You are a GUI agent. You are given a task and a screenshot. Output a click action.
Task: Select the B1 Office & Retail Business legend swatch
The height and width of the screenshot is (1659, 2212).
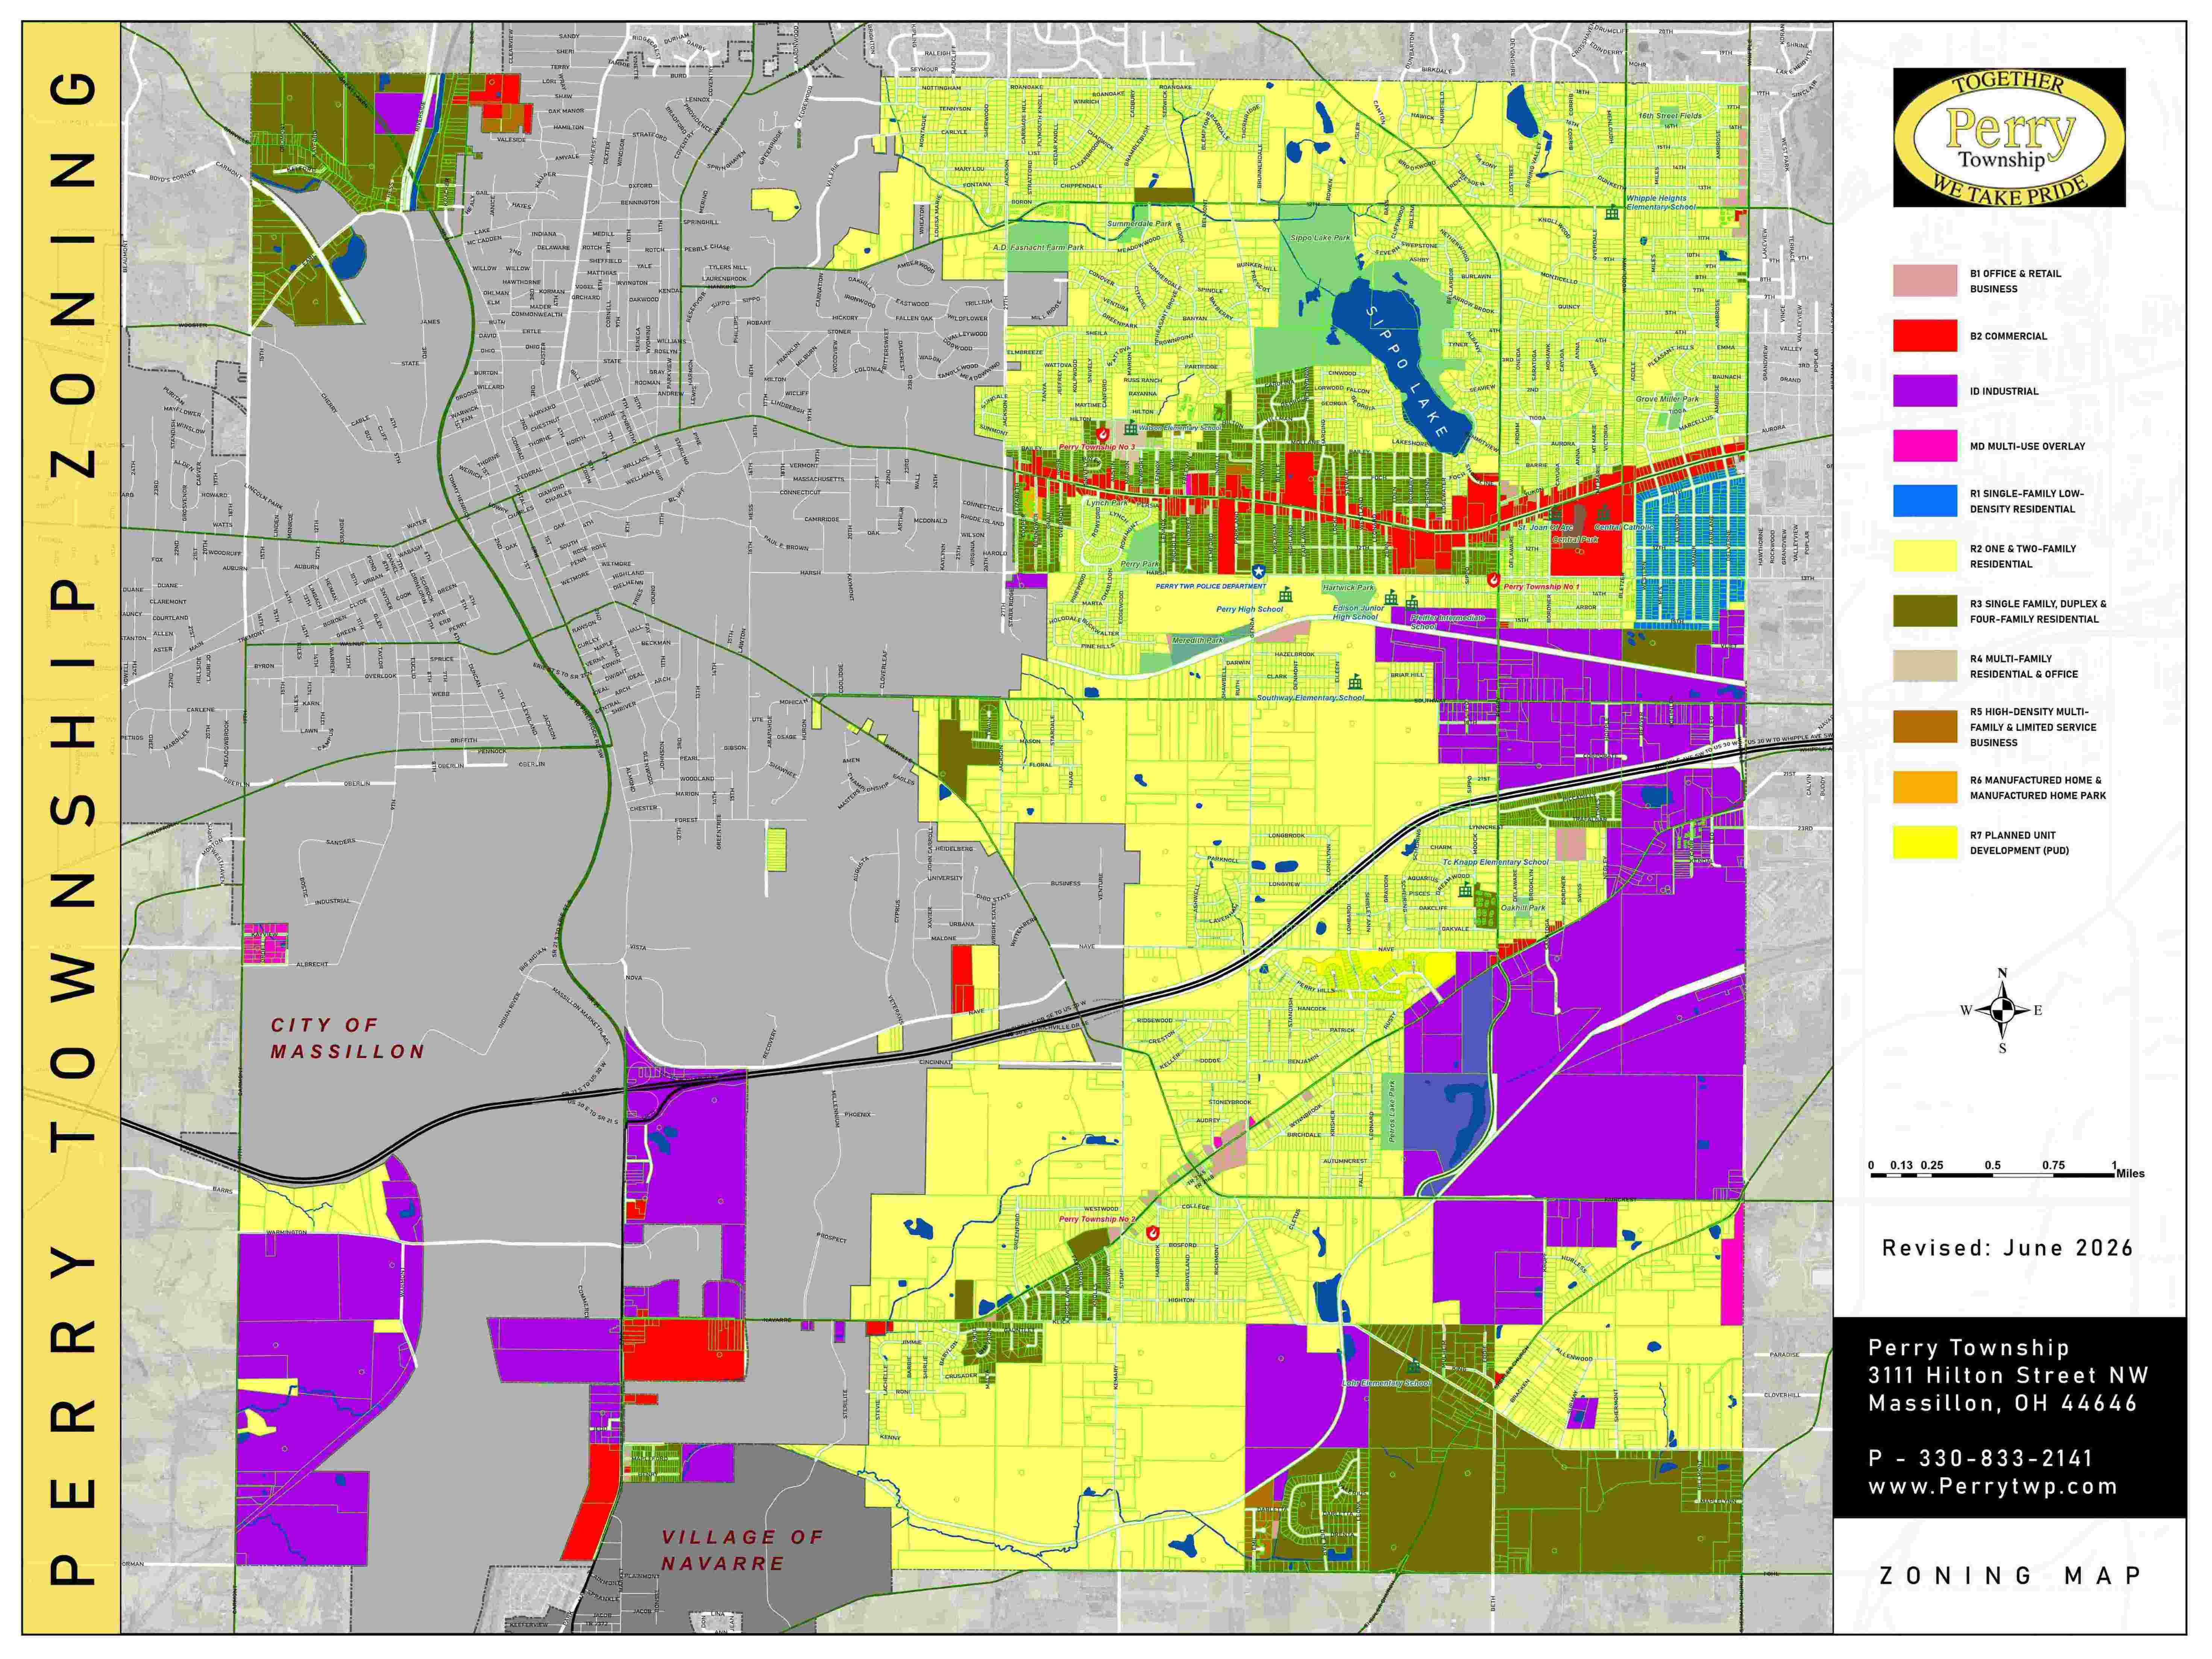pos(1925,281)
